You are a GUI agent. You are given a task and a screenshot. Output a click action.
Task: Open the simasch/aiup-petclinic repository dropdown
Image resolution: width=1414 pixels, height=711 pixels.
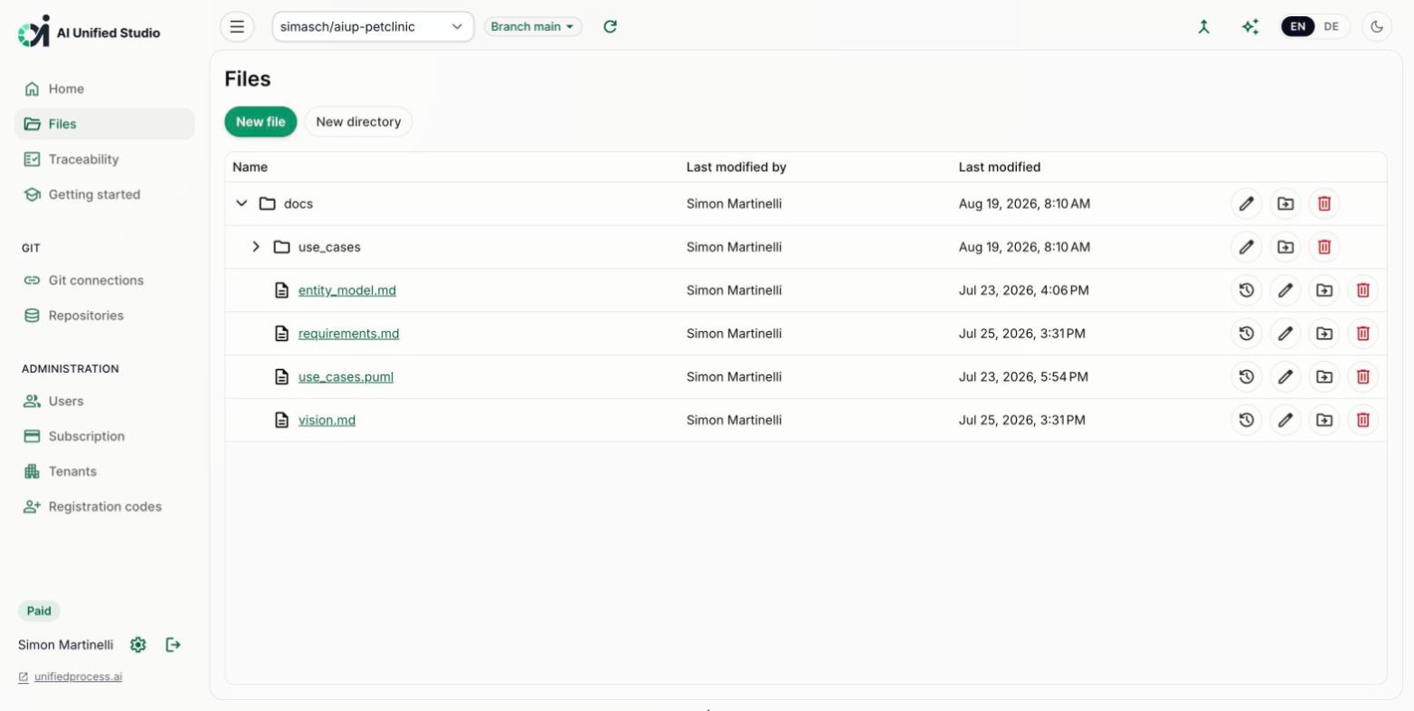coord(373,27)
